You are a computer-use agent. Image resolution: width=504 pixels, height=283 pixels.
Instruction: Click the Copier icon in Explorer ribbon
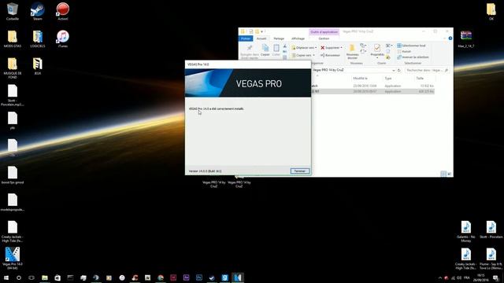265,50
